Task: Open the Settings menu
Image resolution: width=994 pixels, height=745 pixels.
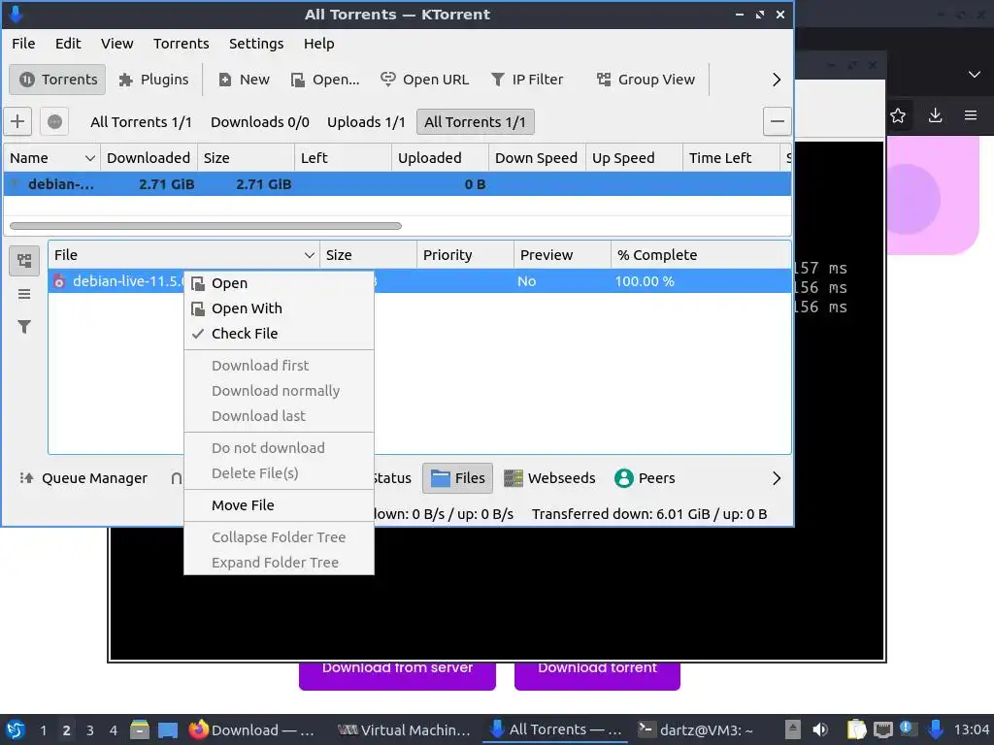Action: click(256, 43)
